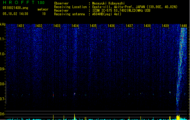Select the A504HB(yagi 4el) antenna text

pos(107,14)
